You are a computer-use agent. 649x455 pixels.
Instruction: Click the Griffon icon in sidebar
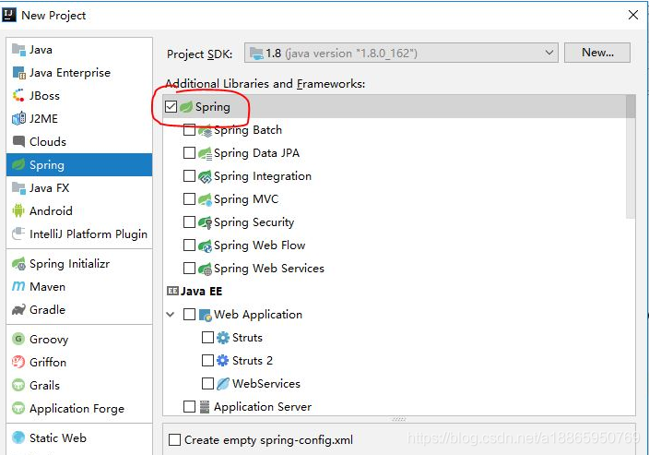pyautogui.click(x=18, y=363)
